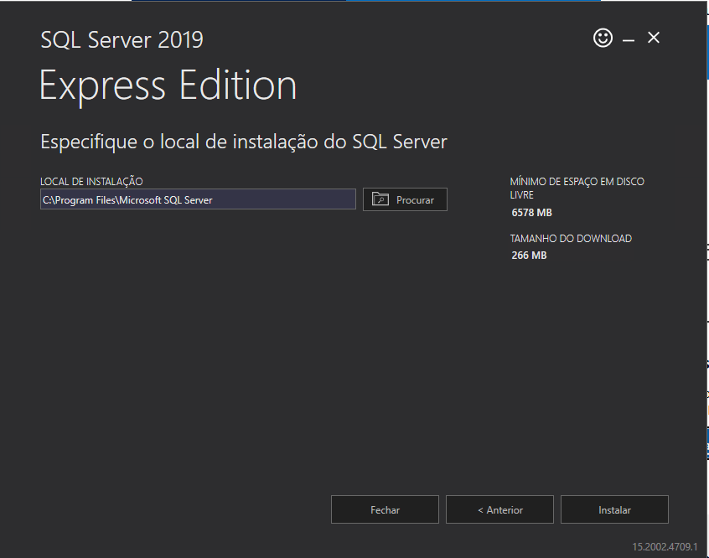Click the MÍNIMO DE ESPAÇO EM DISCO LIVRE label

click(x=577, y=189)
